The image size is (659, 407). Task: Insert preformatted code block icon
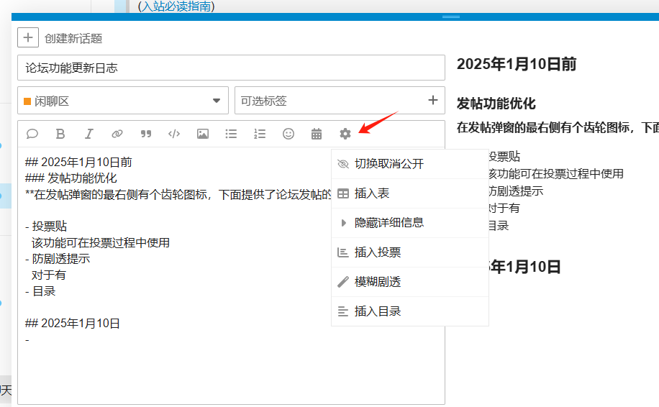tap(174, 134)
